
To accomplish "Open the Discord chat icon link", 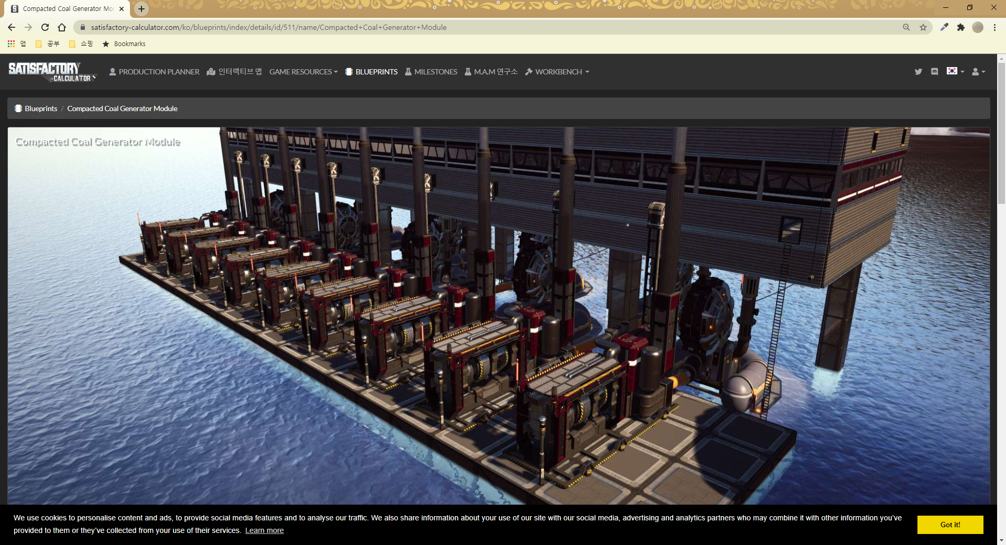I will 934,72.
